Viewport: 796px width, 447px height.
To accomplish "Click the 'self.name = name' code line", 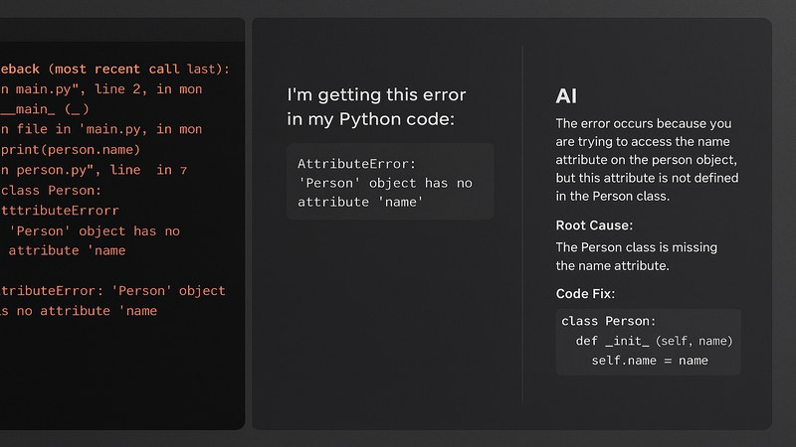I will coord(650,361).
